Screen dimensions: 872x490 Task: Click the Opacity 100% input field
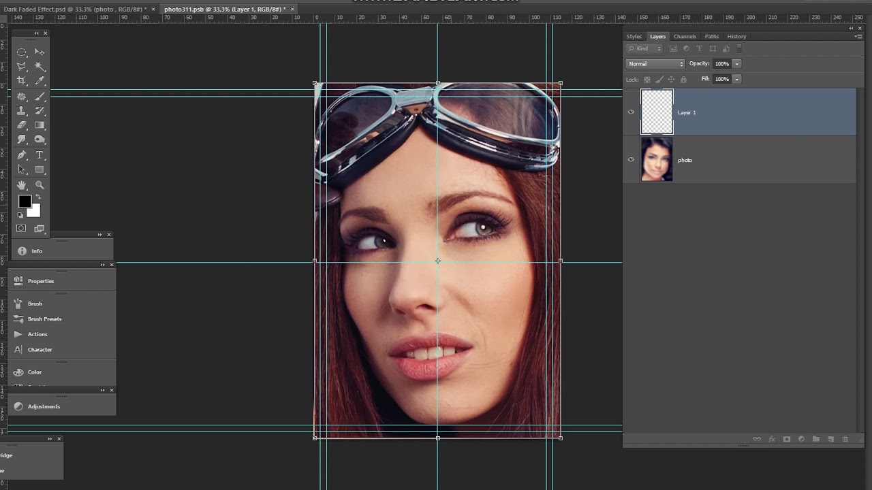pyautogui.click(x=722, y=64)
